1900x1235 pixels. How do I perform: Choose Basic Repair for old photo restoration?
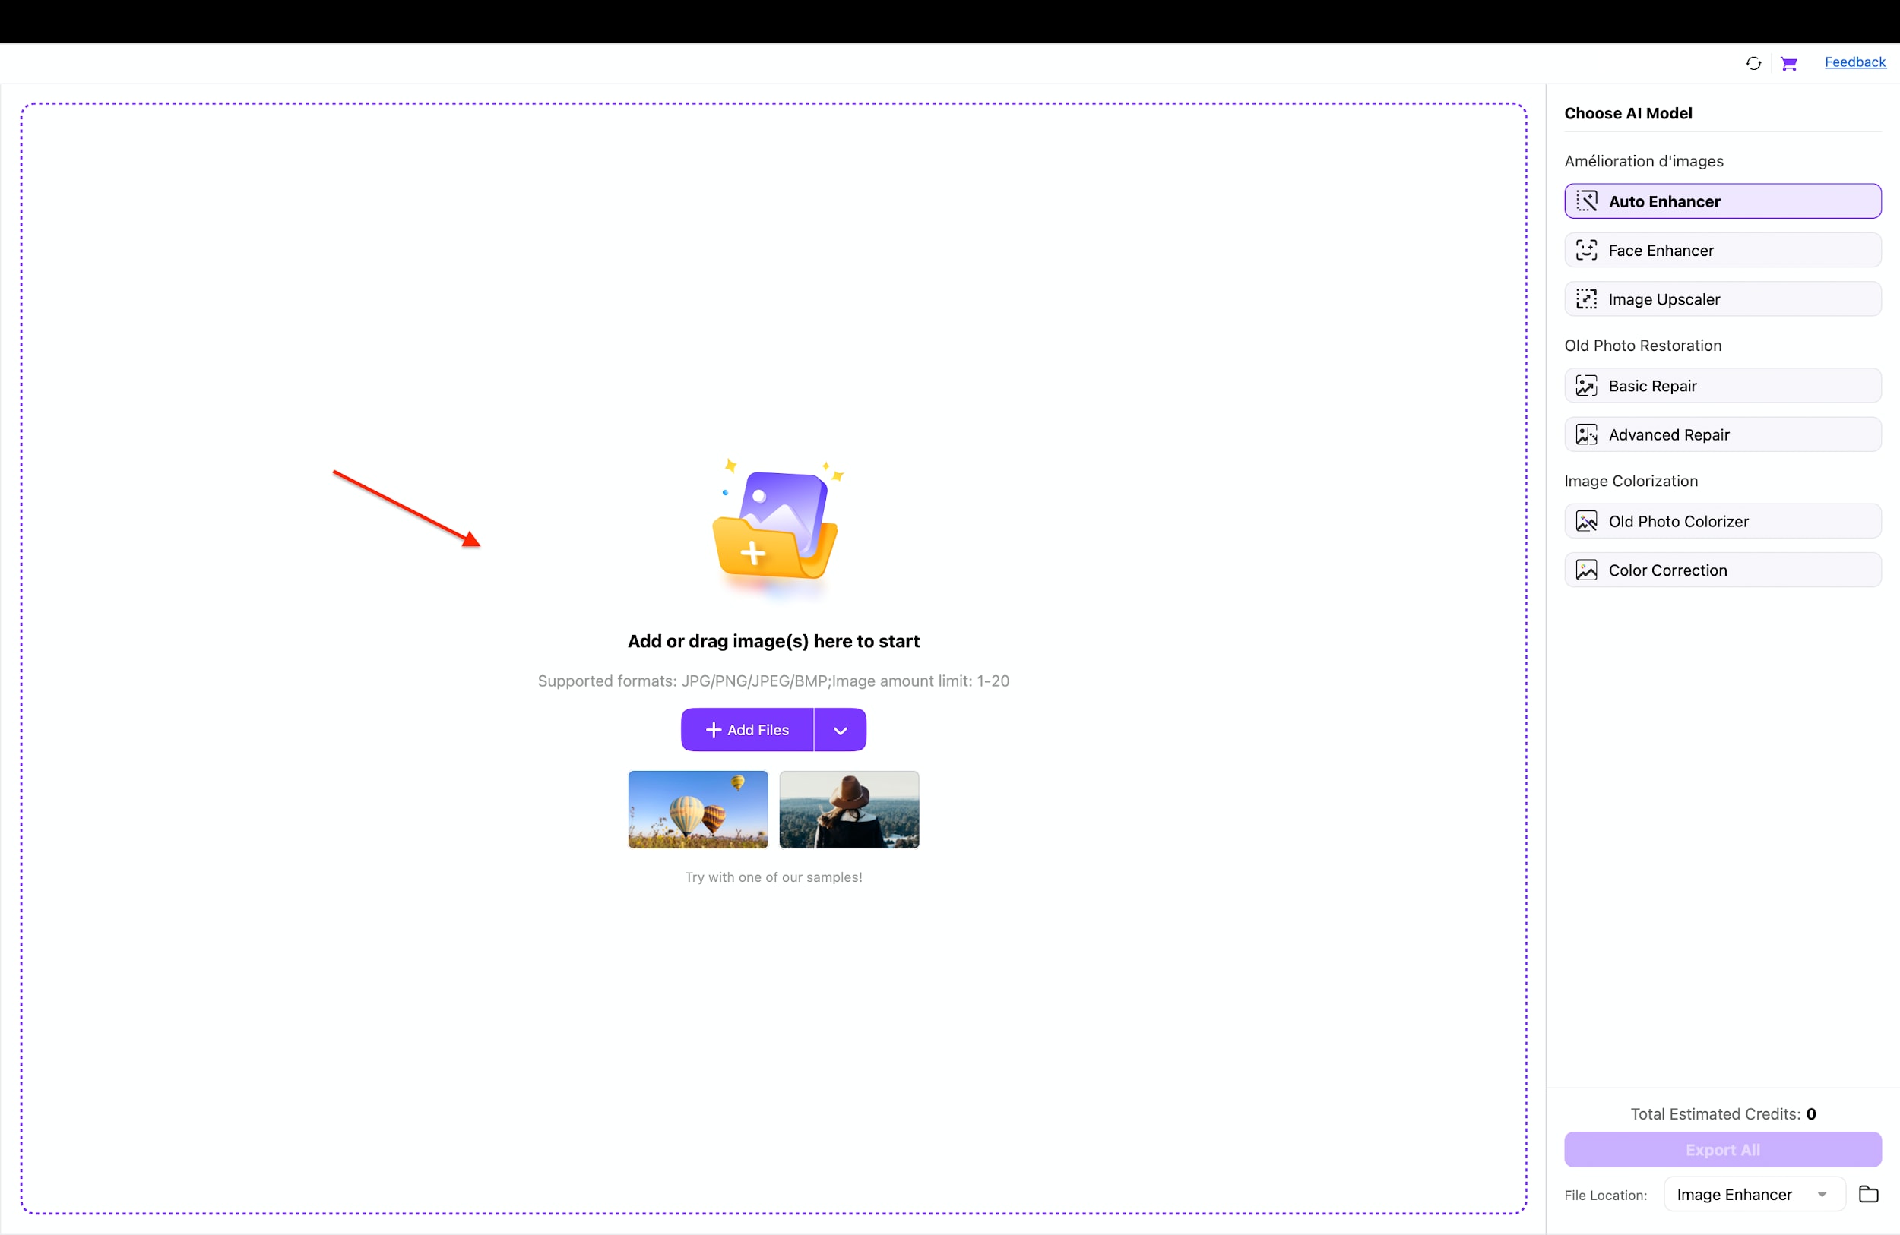click(x=1722, y=385)
